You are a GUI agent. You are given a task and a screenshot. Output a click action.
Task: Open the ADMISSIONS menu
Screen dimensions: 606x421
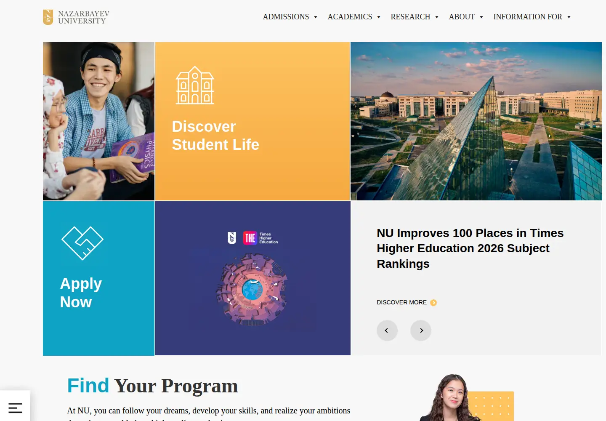[286, 17]
